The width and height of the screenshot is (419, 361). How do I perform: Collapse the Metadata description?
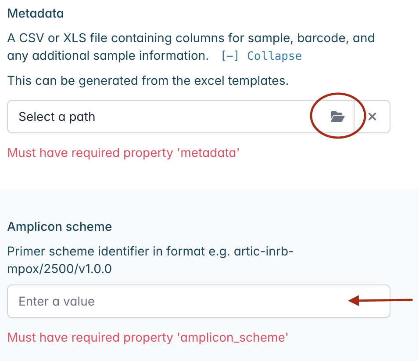[261, 56]
